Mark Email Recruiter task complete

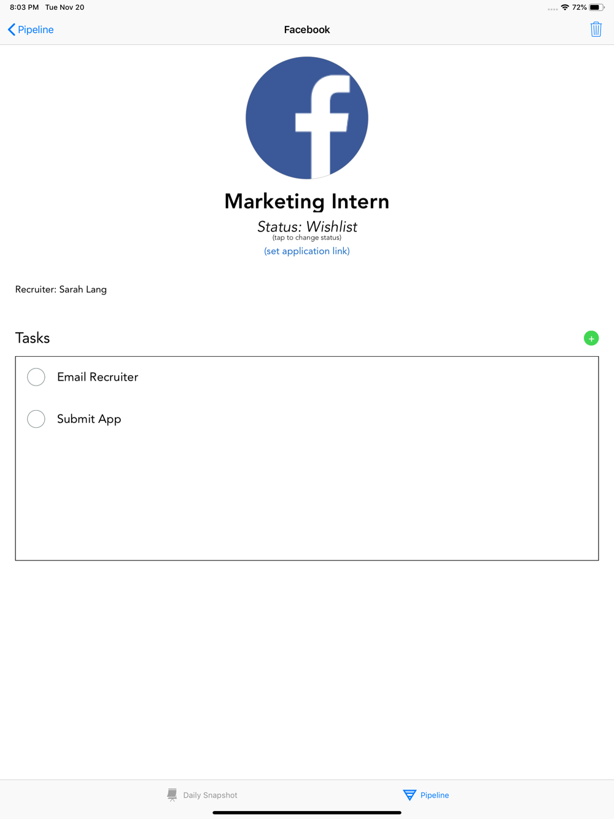36,377
